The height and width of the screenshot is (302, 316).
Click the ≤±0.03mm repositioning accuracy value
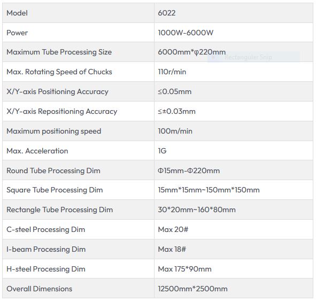pyautogui.click(x=176, y=111)
